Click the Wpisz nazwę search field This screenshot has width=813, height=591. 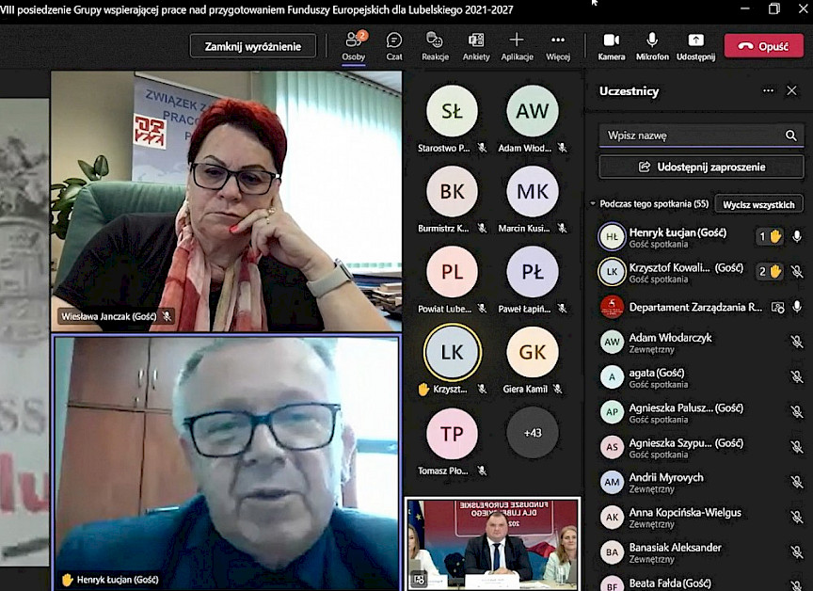tap(701, 136)
